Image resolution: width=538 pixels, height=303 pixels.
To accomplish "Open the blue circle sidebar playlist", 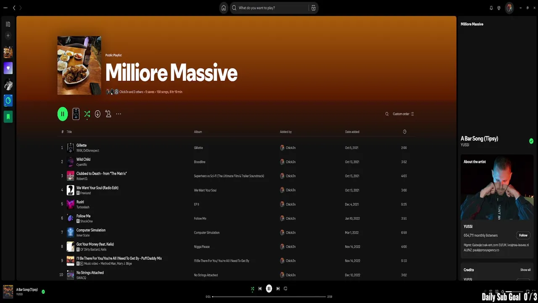I will 8,100.
